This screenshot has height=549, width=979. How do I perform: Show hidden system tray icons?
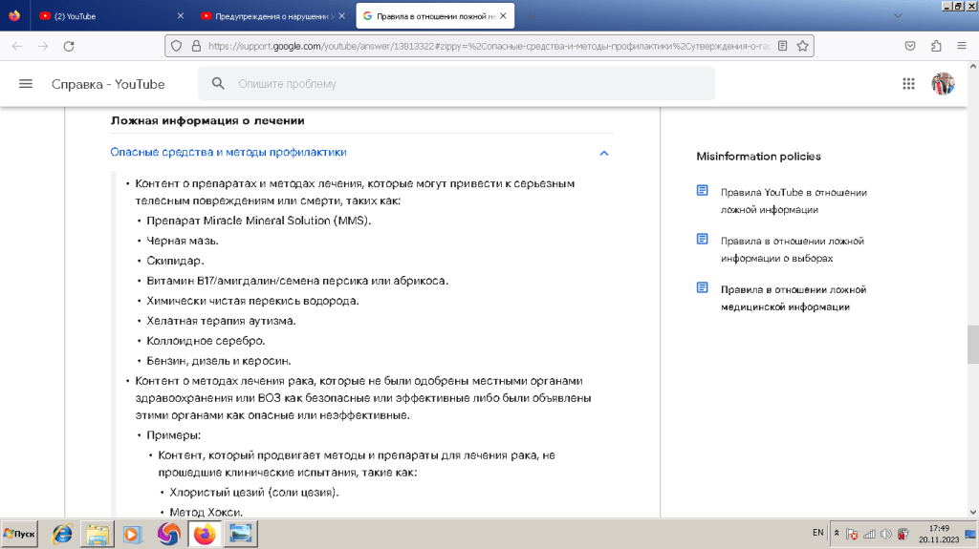click(837, 533)
